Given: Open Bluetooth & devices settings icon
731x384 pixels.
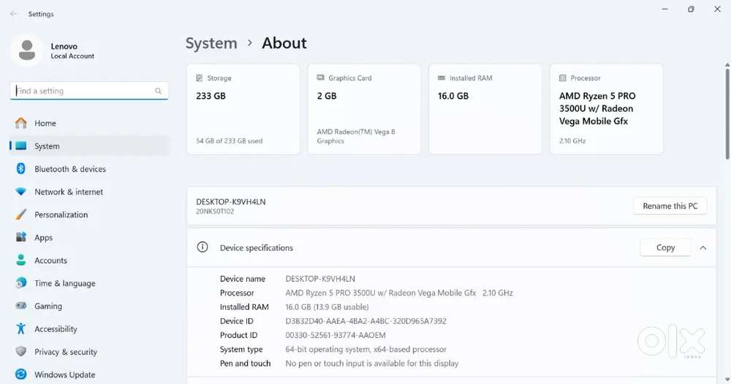Looking at the screenshot, I should [x=21, y=169].
